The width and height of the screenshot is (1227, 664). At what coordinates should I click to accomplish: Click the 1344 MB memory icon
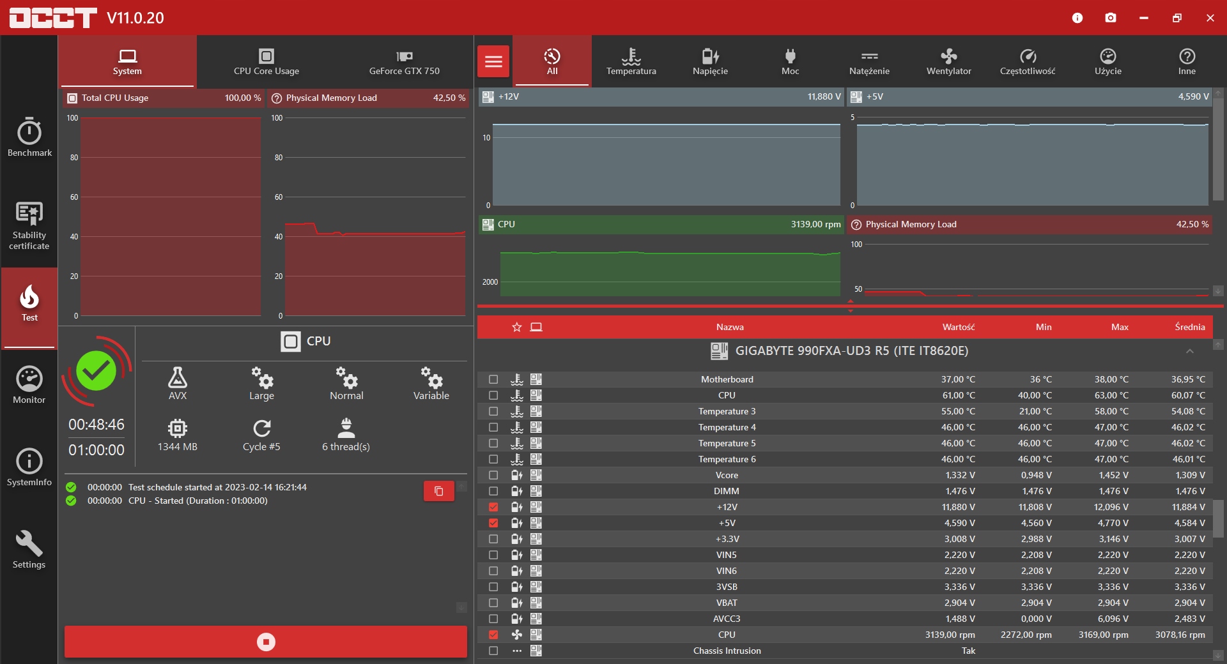[178, 427]
